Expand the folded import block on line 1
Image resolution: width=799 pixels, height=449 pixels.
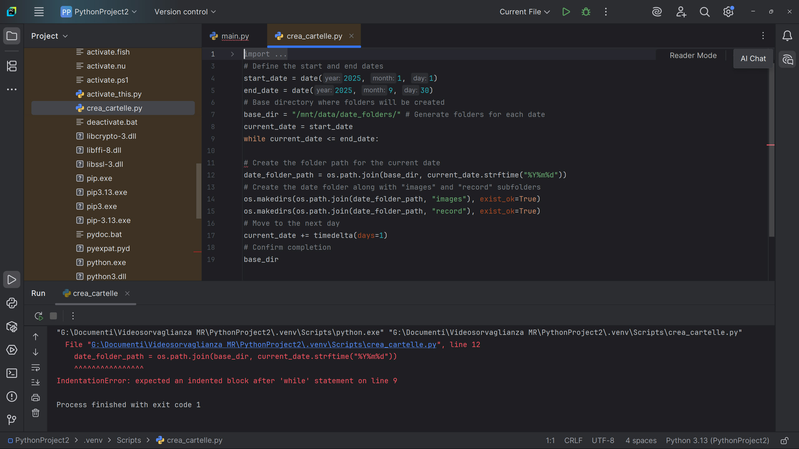click(x=232, y=54)
